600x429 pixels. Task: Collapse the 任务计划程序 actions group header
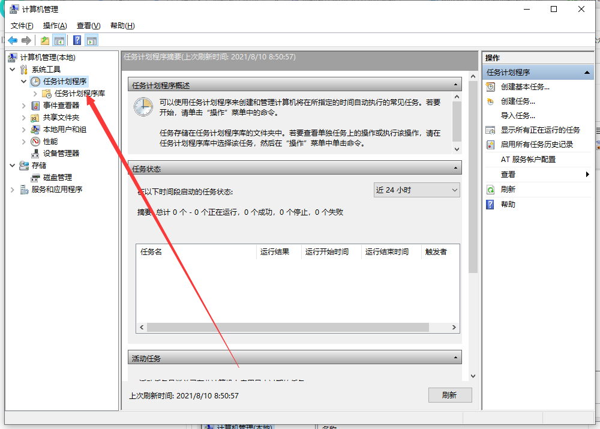click(x=587, y=73)
